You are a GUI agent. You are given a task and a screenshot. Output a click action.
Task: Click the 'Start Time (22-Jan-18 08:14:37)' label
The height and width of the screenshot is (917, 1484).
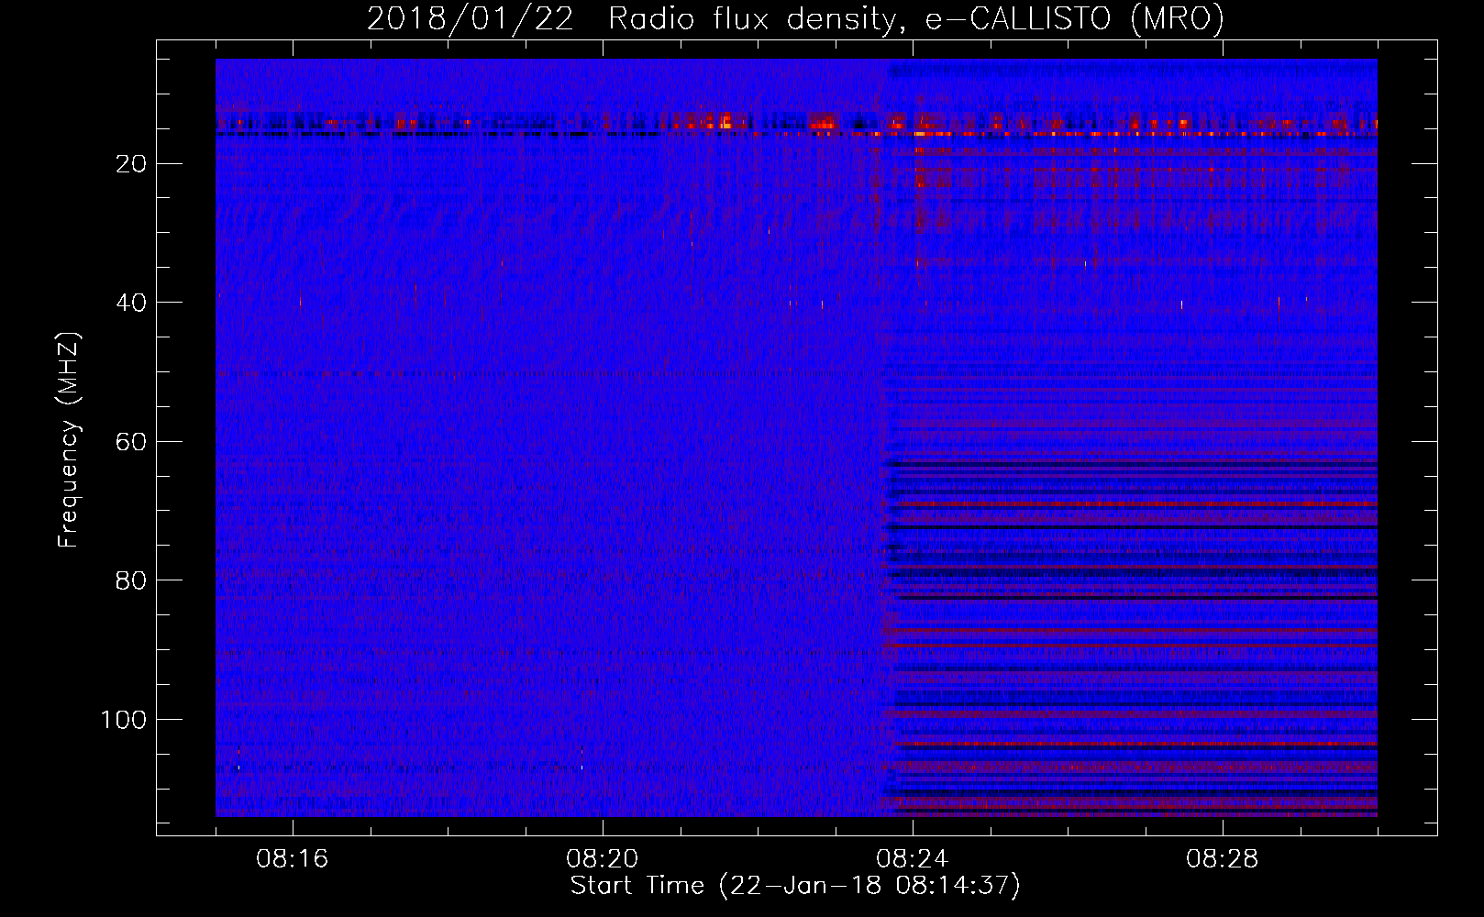[x=795, y=886]
